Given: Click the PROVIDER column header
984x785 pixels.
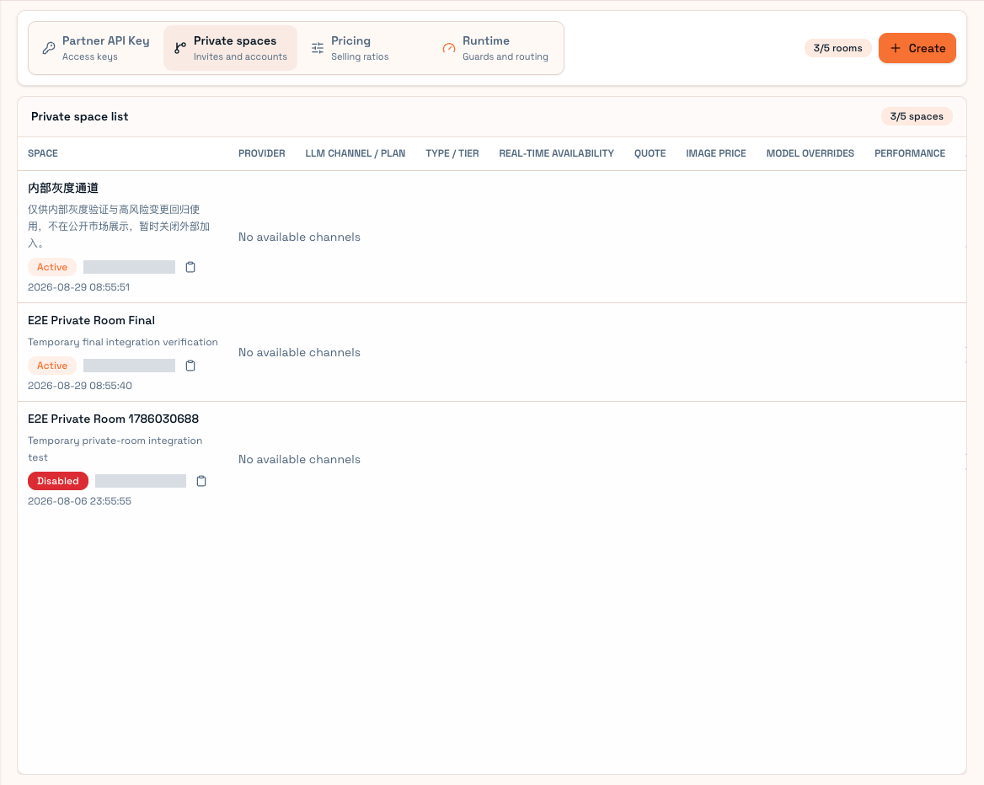Looking at the screenshot, I should pos(262,154).
